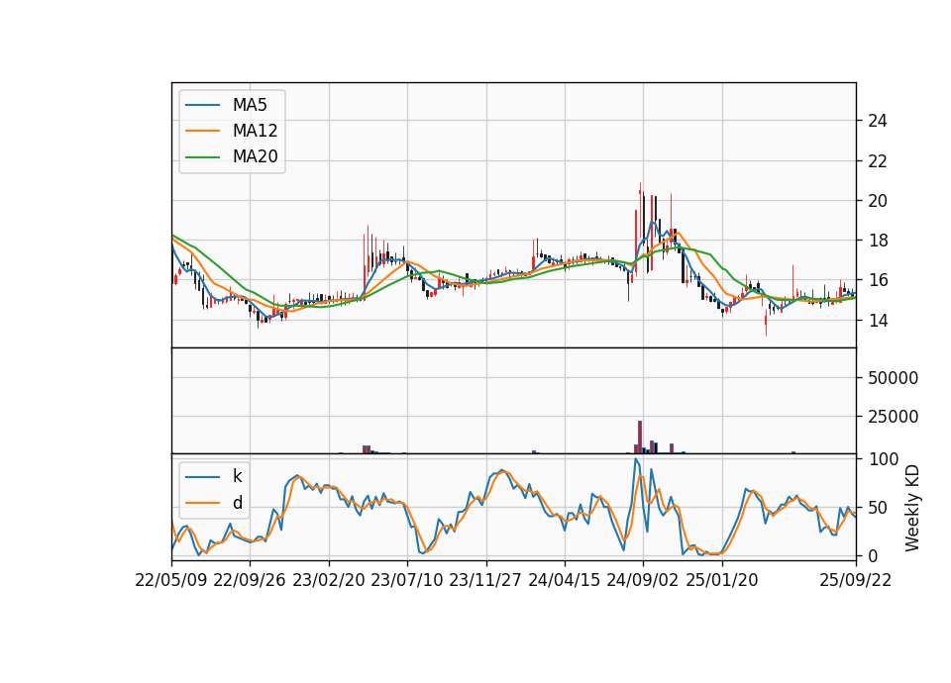Click the 25/01/20 date label
Viewport: 951px width, 683px height.
tap(722, 581)
